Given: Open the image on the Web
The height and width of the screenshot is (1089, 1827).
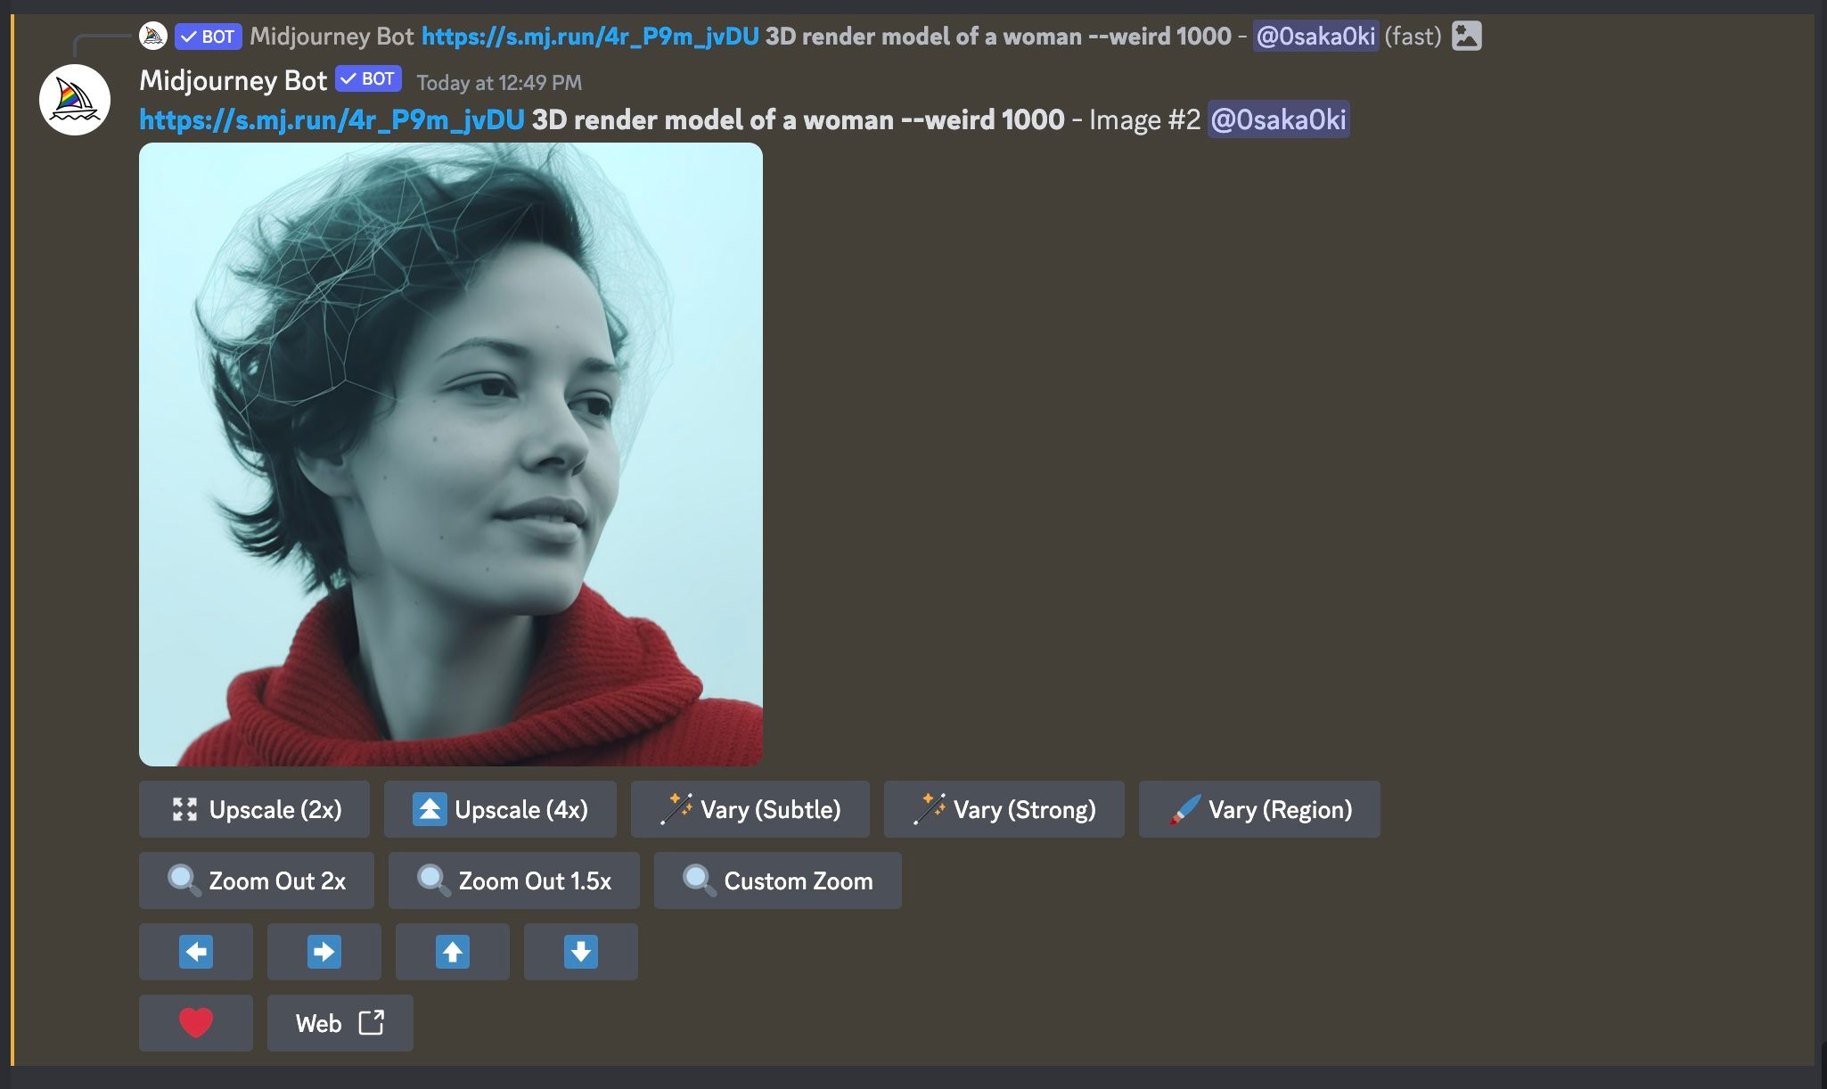Looking at the screenshot, I should (340, 1022).
